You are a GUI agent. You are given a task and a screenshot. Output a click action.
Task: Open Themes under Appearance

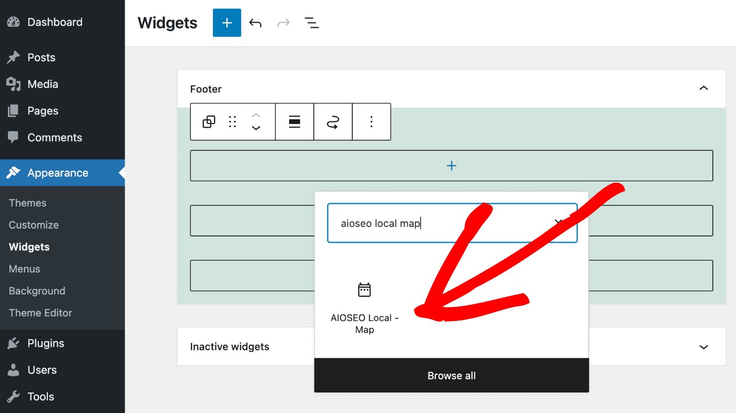coord(28,203)
